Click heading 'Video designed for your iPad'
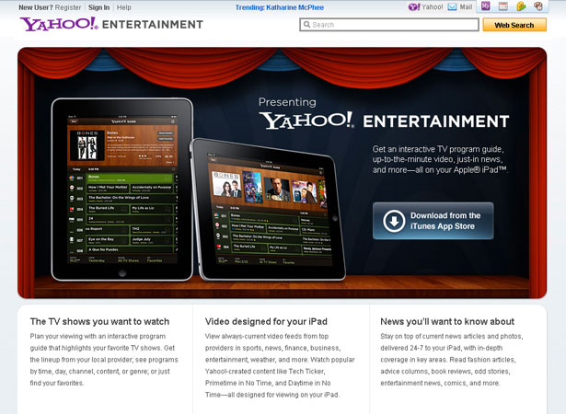Image resolution: width=566 pixels, height=414 pixels. [266, 322]
